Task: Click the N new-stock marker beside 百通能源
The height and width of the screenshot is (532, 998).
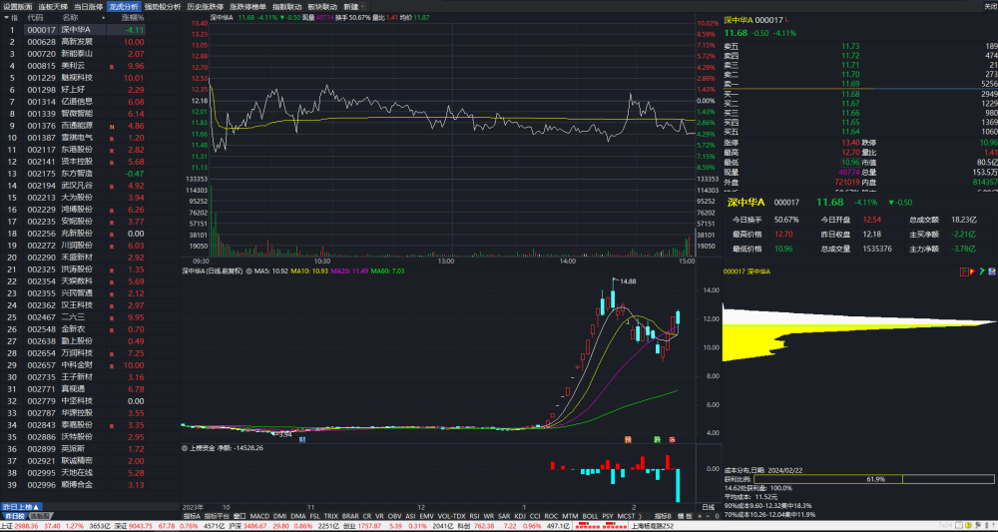Action: [x=112, y=126]
